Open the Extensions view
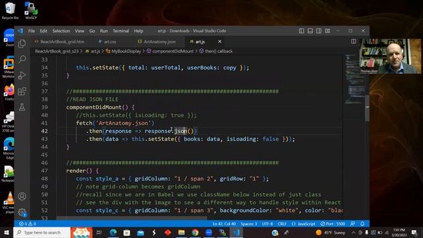This screenshot has width=423, height=238. pos(22,91)
